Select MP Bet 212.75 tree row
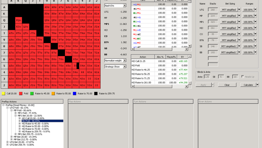Image resolution: width=262 pixels, height=148 pixels. [x=25, y=139]
